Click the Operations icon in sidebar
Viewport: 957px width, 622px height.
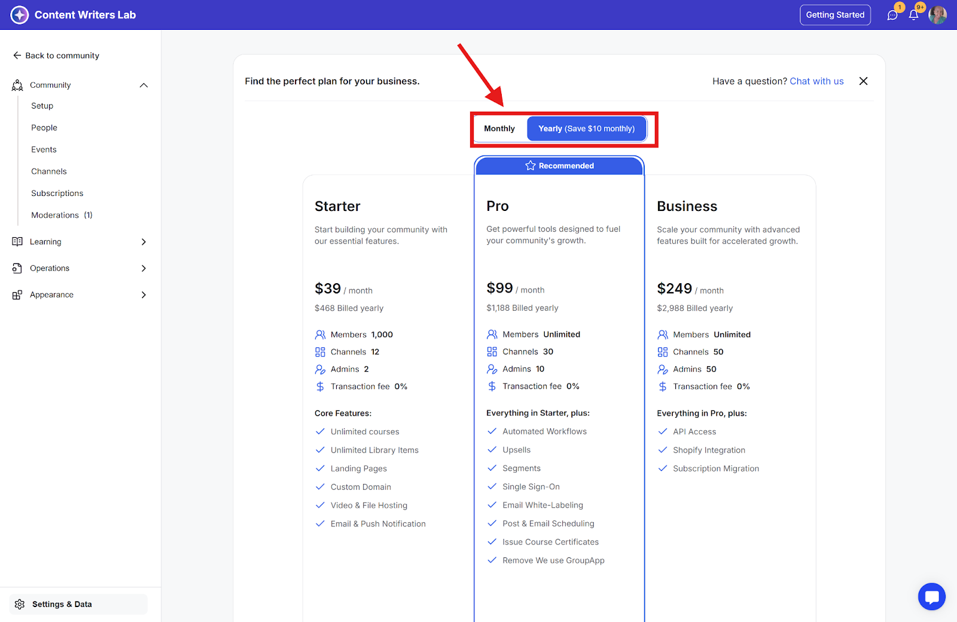tap(17, 268)
